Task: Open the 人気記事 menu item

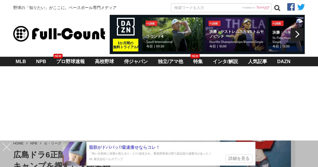Action: pyautogui.click(x=258, y=61)
